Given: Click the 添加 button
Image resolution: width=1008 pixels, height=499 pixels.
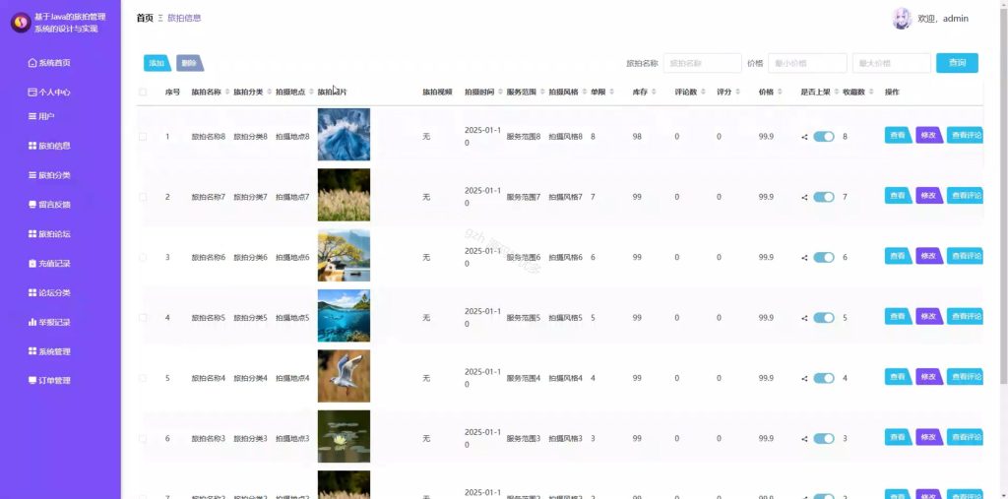Looking at the screenshot, I should (x=157, y=63).
